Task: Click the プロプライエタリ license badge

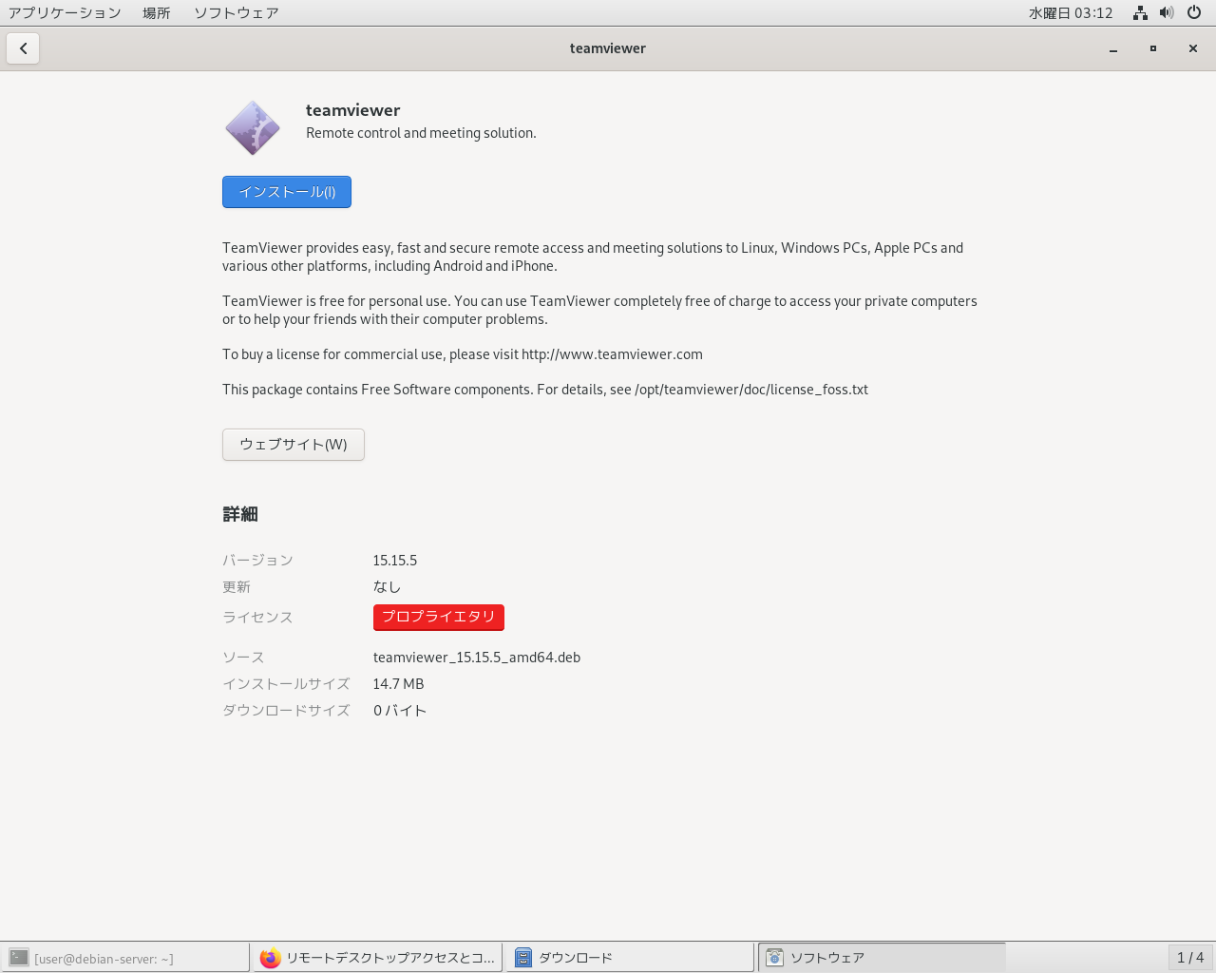Action: pos(438,617)
